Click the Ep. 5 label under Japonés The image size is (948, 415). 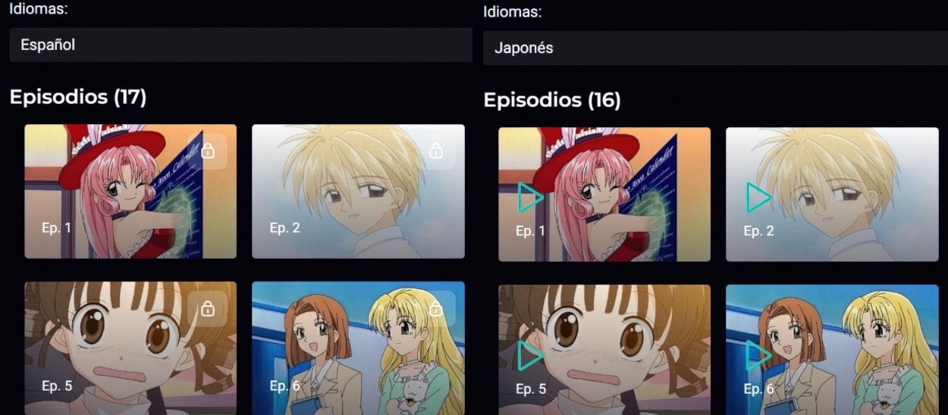[x=531, y=389]
